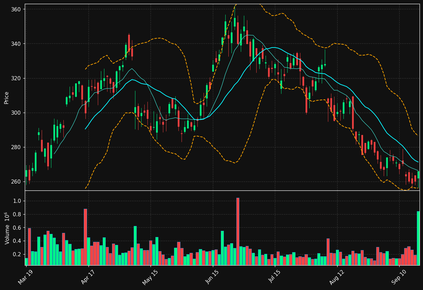Image resolution: width=423 pixels, height=290 pixels.
Task: Click the 'Volume 10^6' axis title
Action: pyautogui.click(x=7, y=228)
